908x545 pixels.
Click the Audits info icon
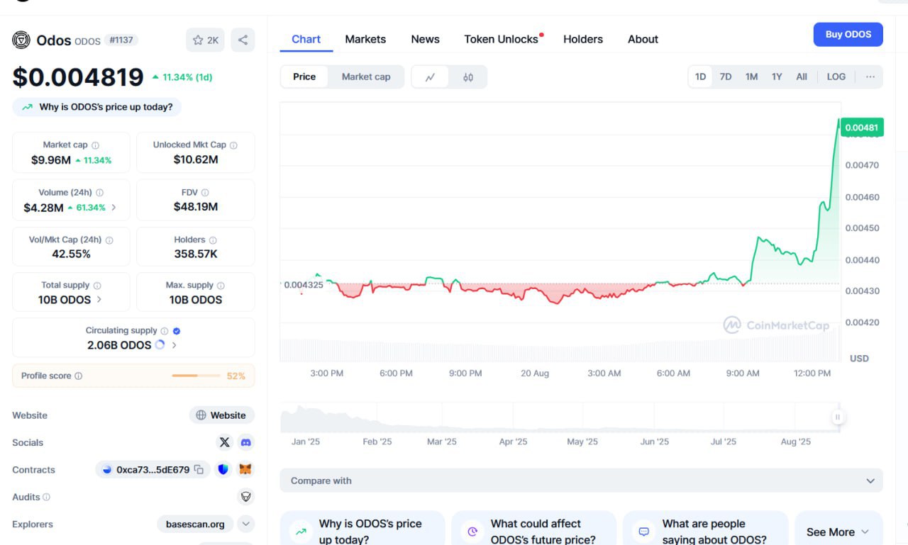pos(46,498)
